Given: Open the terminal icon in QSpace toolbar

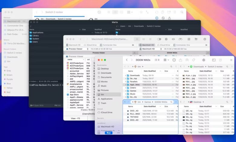Looking at the screenshot, I should (214, 60).
